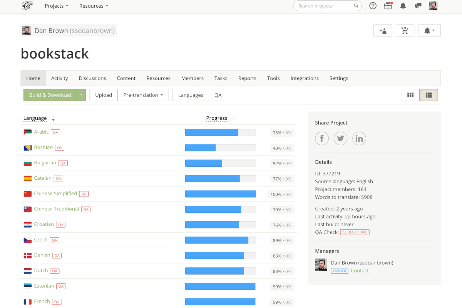Open the Chinese Traditional language link

click(57, 209)
